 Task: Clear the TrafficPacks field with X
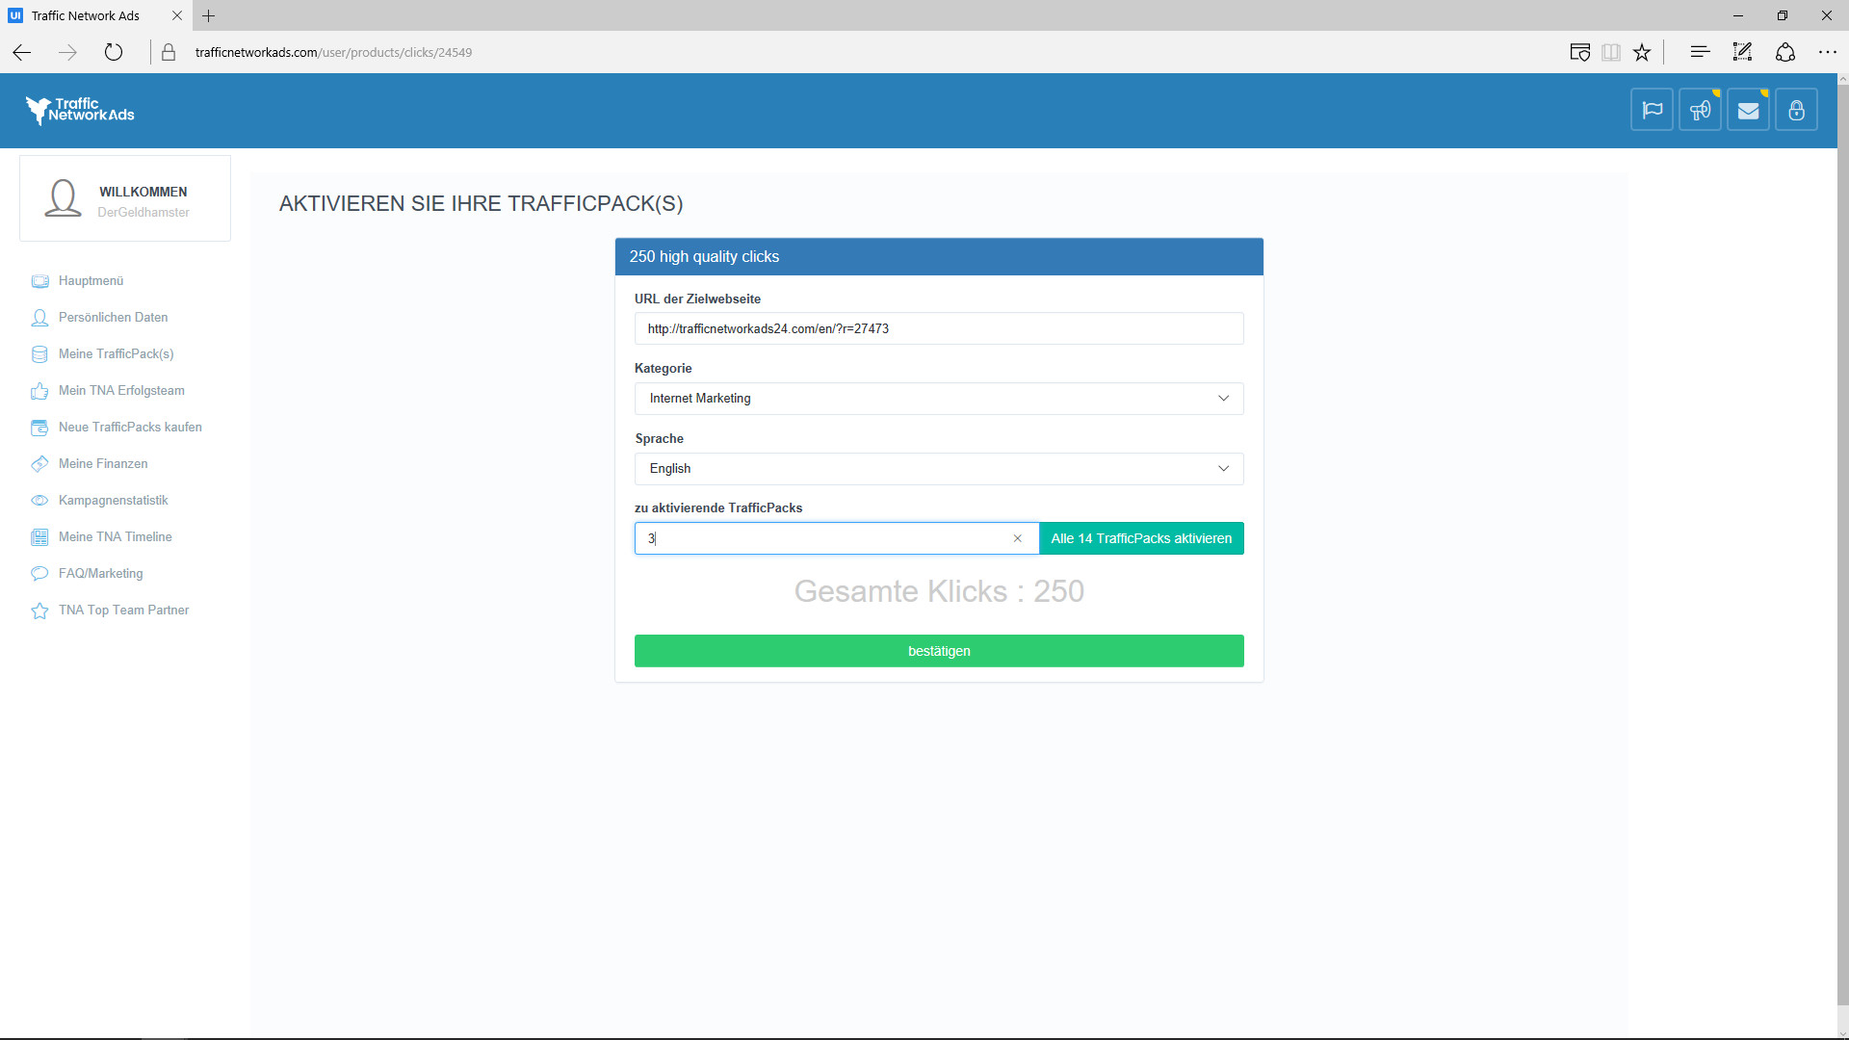tap(1017, 538)
